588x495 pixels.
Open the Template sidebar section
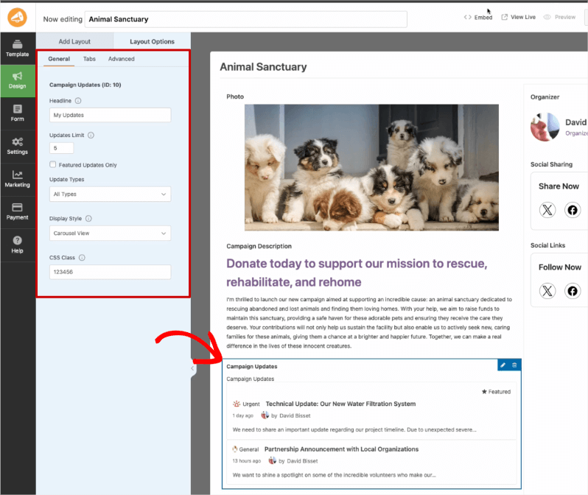click(18, 49)
